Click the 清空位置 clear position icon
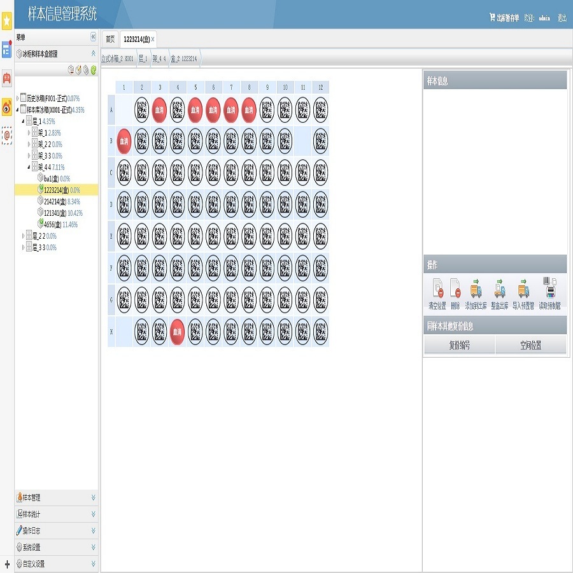Image resolution: width=573 pixels, height=573 pixels. (437, 288)
